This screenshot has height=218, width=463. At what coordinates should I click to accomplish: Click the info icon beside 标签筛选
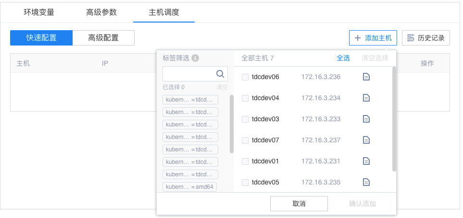tap(195, 58)
